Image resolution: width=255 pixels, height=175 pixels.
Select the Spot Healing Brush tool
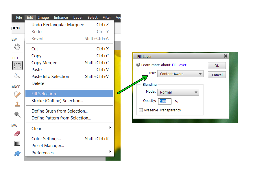point(17,94)
